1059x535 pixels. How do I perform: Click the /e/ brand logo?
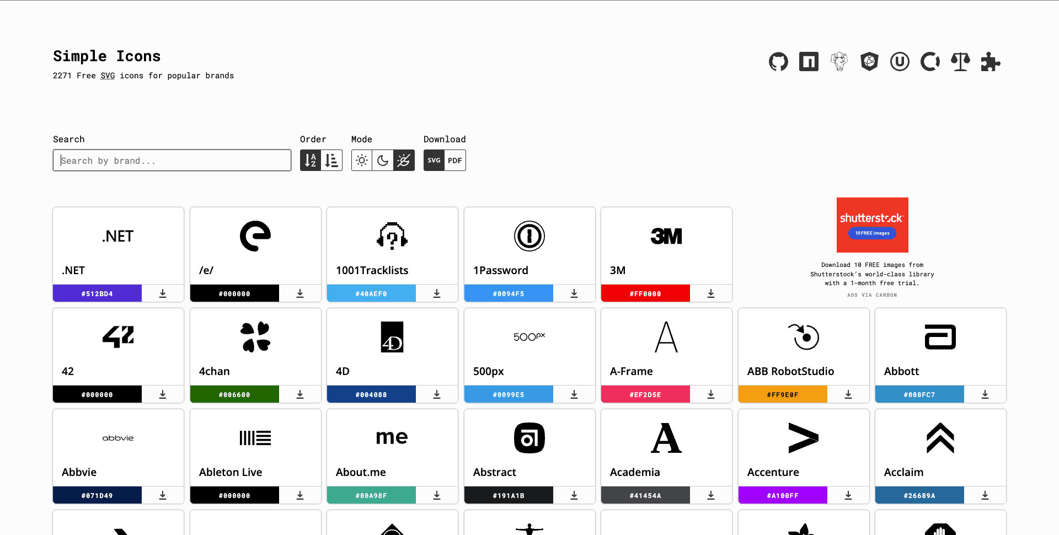coord(255,236)
